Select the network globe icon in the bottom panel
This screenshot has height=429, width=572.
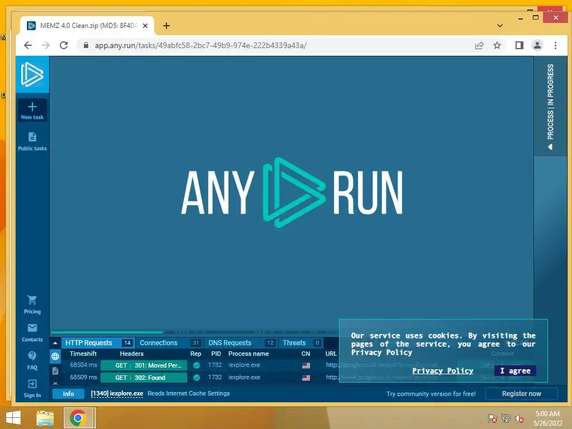pos(55,356)
